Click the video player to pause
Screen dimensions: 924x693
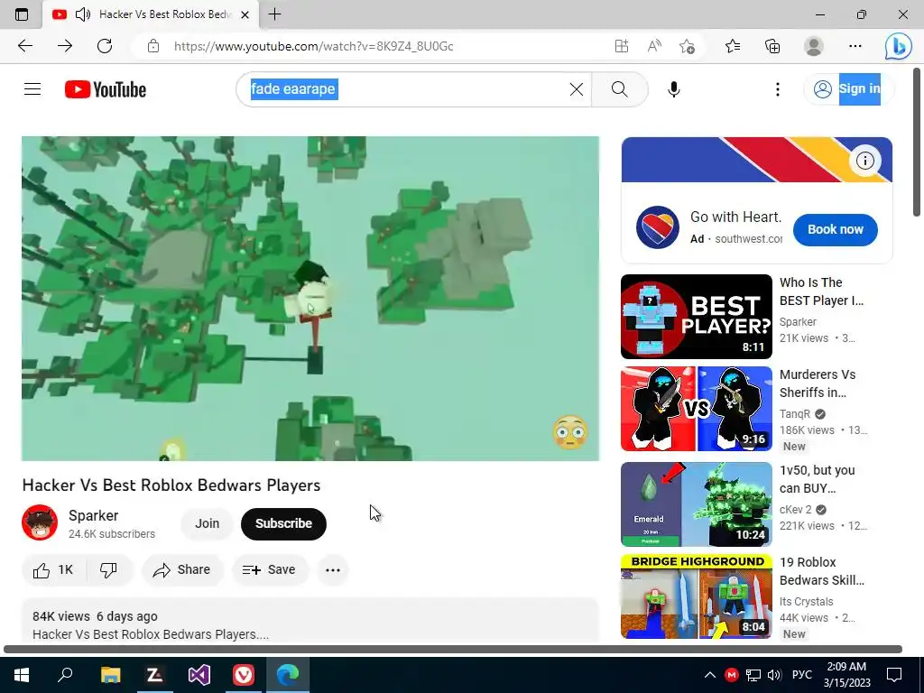(x=310, y=299)
